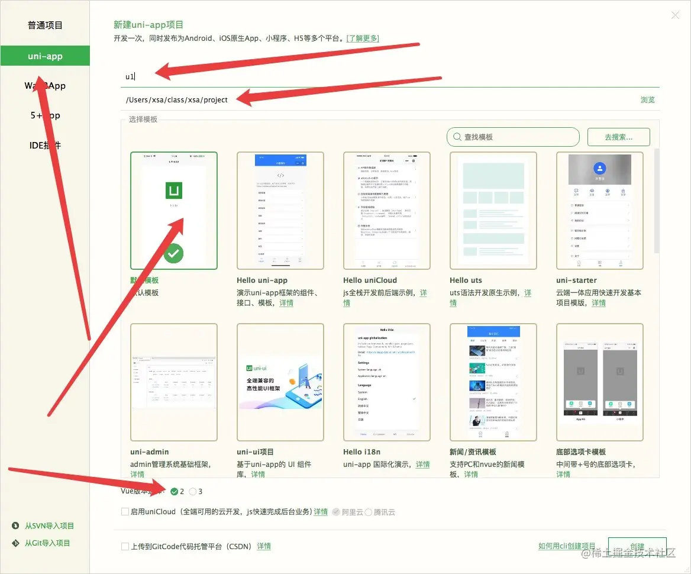Click the magnifier icon in template search
The height and width of the screenshot is (574, 691).
(x=457, y=137)
